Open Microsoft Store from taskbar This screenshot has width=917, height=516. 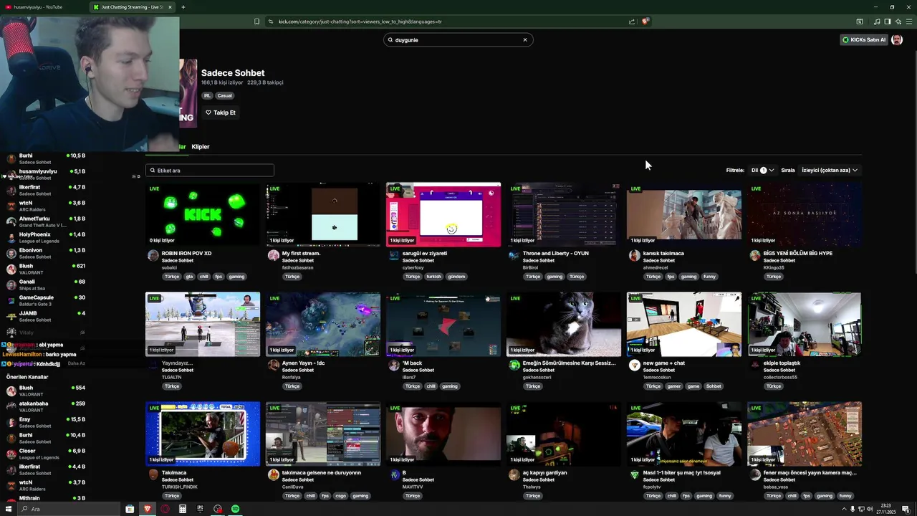130,509
